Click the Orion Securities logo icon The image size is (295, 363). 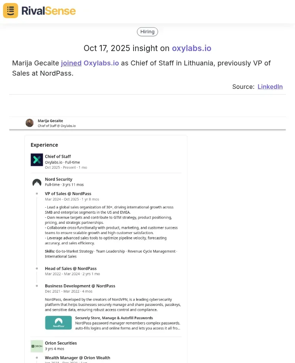(37, 346)
